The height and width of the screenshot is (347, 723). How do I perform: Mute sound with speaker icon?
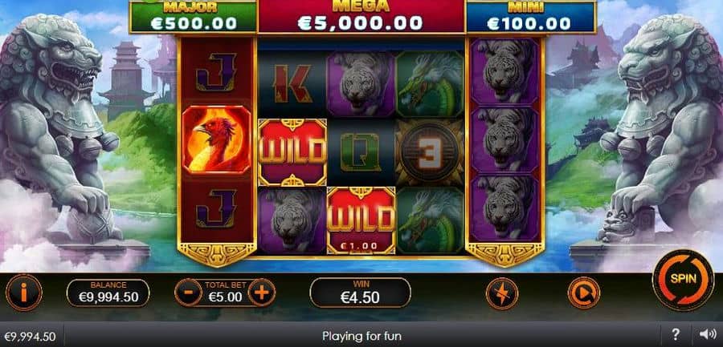point(707,334)
